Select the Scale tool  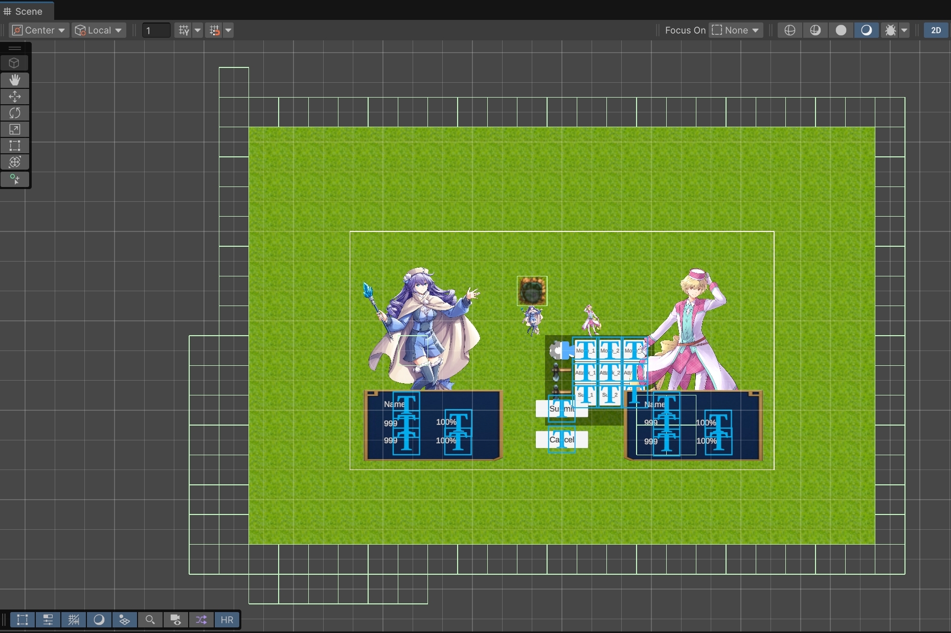click(15, 129)
